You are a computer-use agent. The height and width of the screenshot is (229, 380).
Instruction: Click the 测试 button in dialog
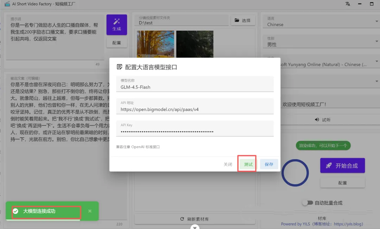[248, 164]
